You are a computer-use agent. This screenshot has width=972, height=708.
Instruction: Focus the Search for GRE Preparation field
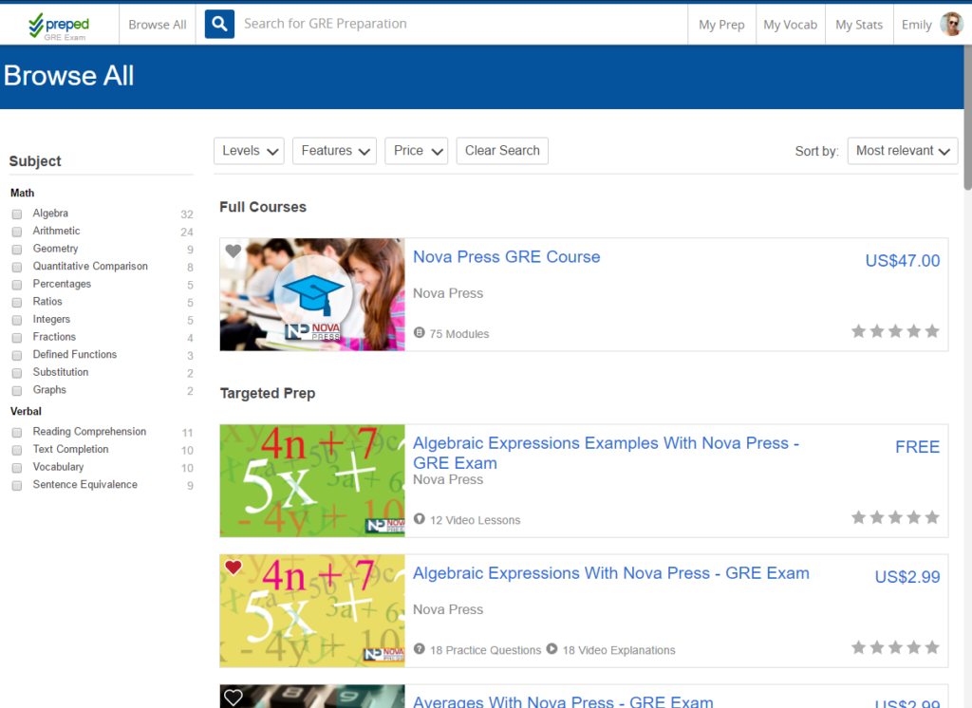pos(462,24)
